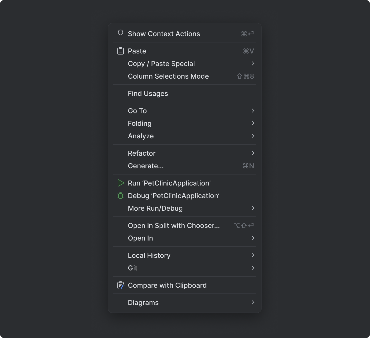This screenshot has height=338, width=370.
Task: Click the green Run triangle icon
Action: click(x=121, y=183)
